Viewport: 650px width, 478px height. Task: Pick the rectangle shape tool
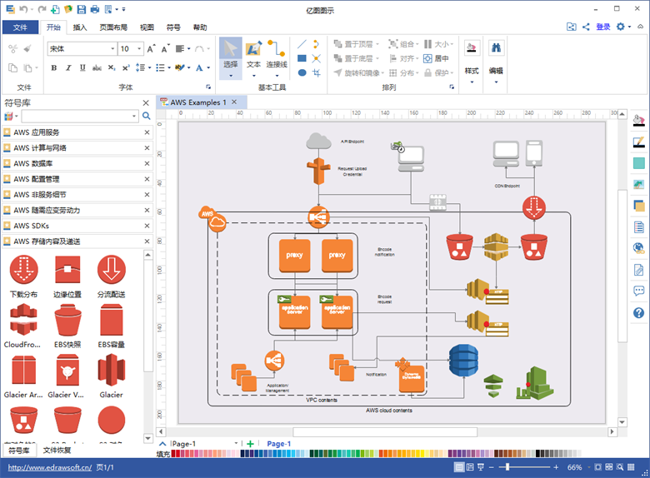(302, 58)
